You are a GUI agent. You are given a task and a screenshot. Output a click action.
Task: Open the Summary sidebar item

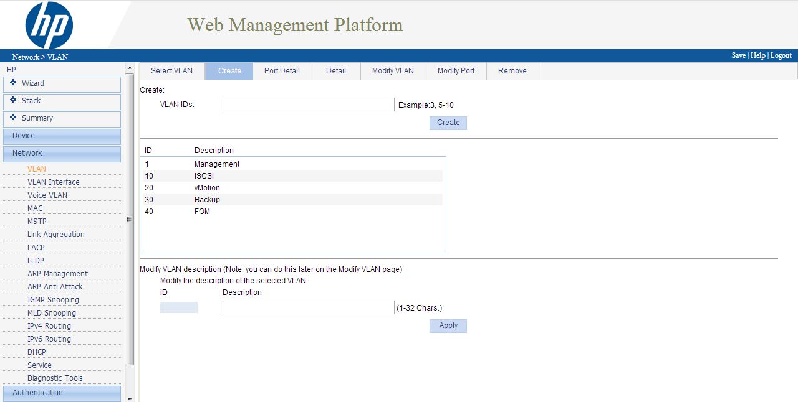click(x=62, y=118)
